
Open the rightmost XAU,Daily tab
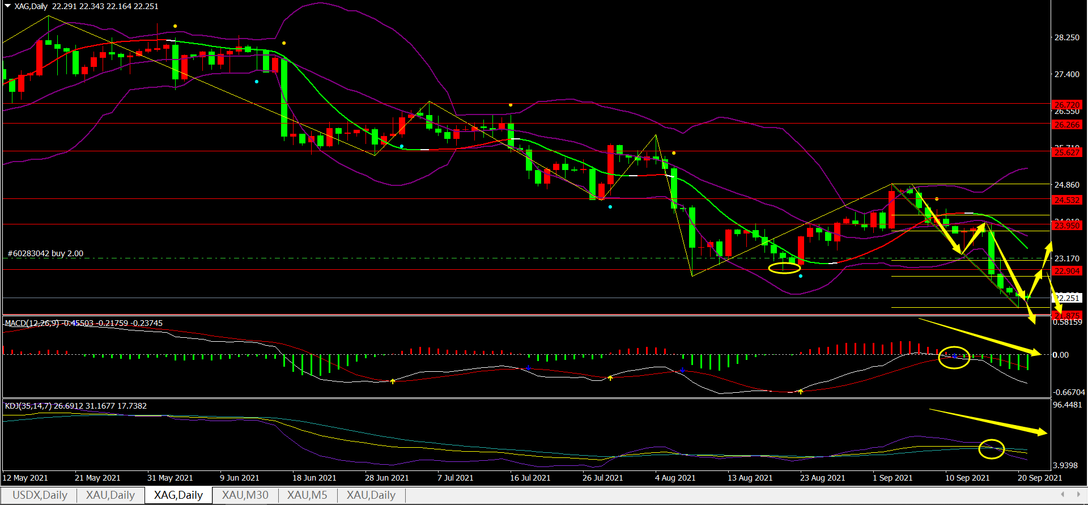(371, 495)
